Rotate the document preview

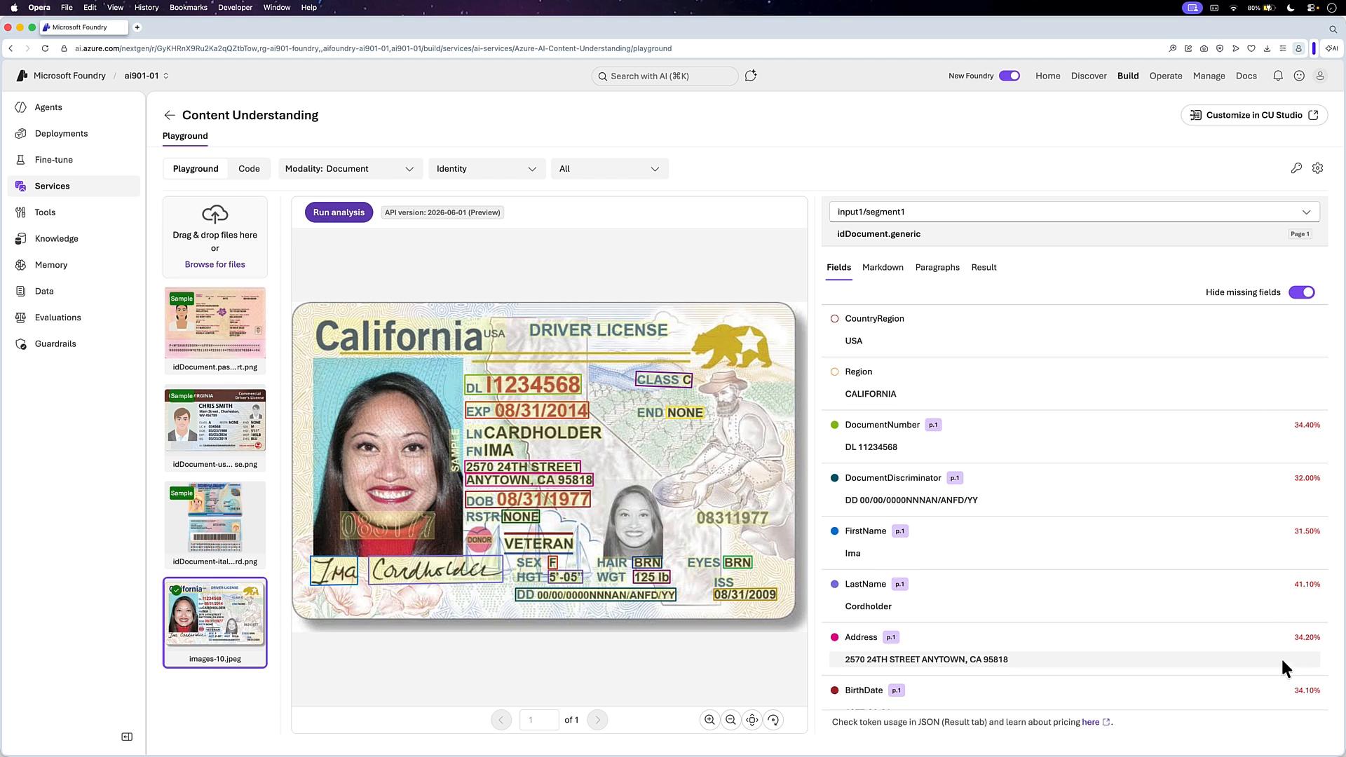click(x=773, y=720)
